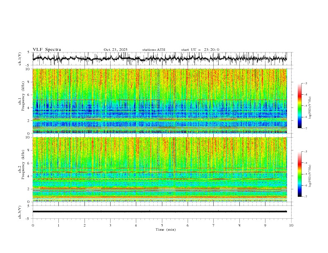
Task: Click tick label "6" on the Time axis
Action: click(188, 225)
